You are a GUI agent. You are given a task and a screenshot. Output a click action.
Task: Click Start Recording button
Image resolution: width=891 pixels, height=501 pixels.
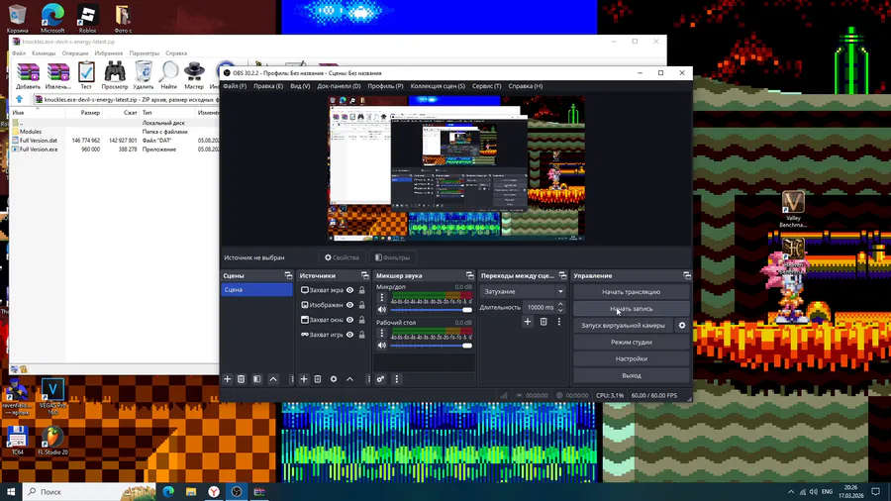tap(632, 309)
